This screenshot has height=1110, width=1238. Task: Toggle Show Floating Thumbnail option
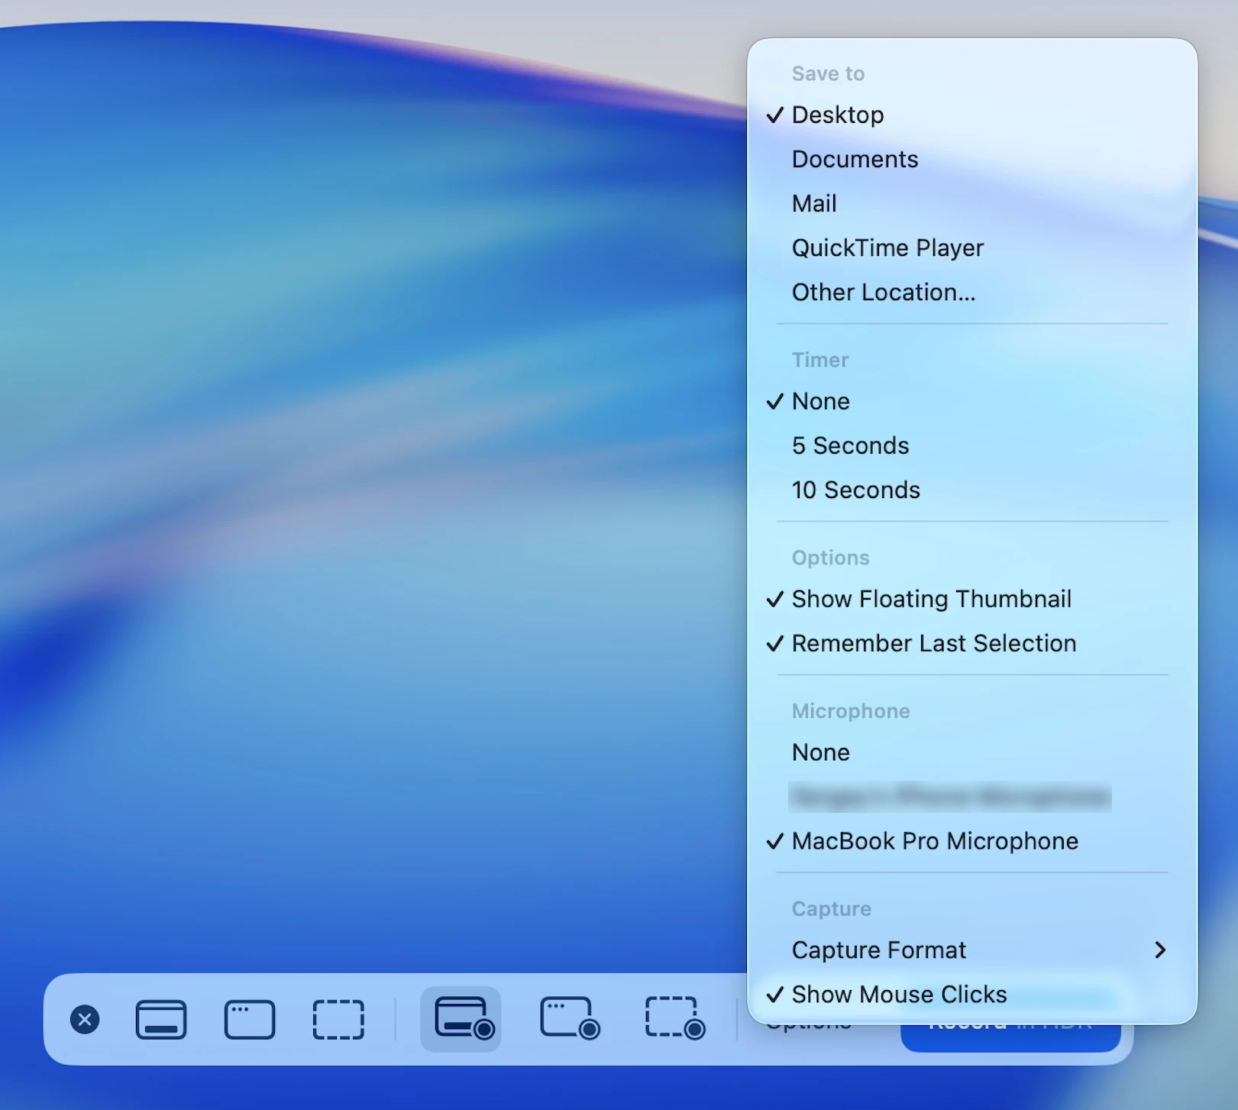pyautogui.click(x=972, y=599)
